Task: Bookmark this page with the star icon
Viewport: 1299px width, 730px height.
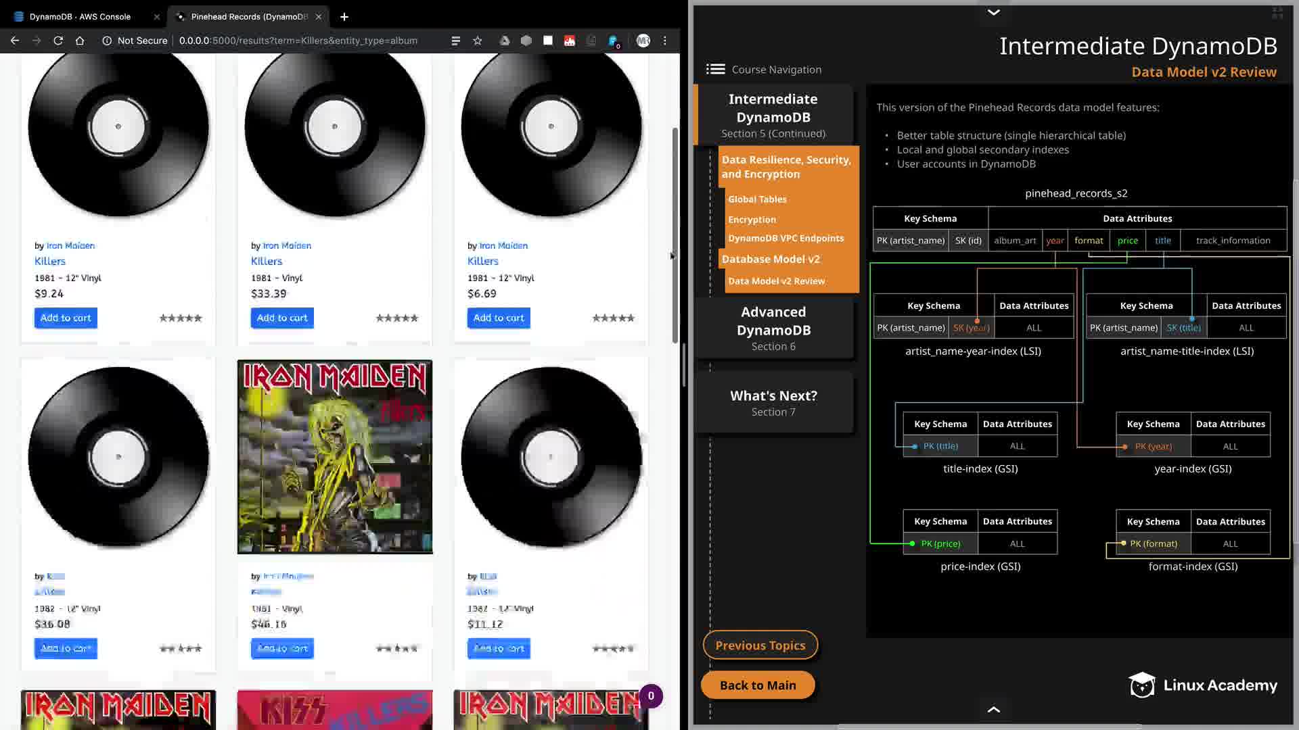Action: [x=478, y=41]
